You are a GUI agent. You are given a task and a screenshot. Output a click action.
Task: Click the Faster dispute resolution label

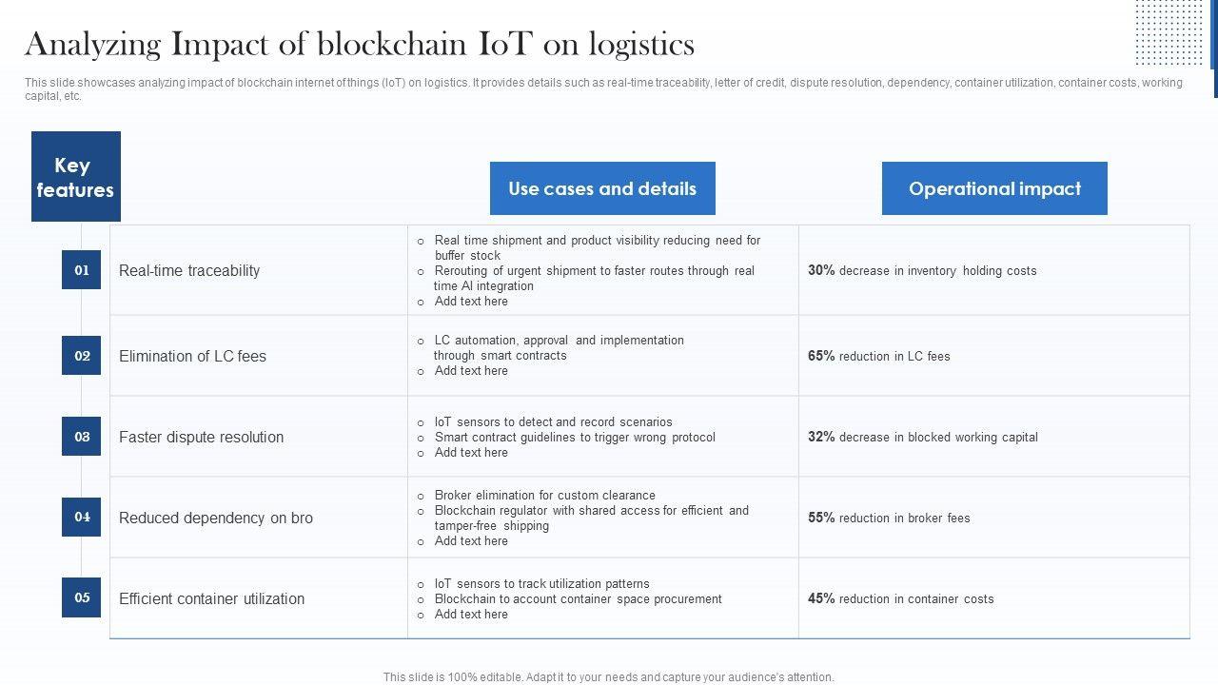point(201,438)
